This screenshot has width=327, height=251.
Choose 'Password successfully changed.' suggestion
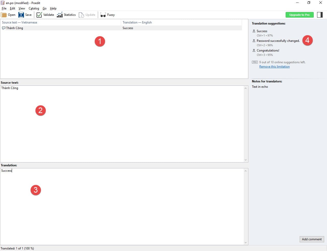pos(278,41)
